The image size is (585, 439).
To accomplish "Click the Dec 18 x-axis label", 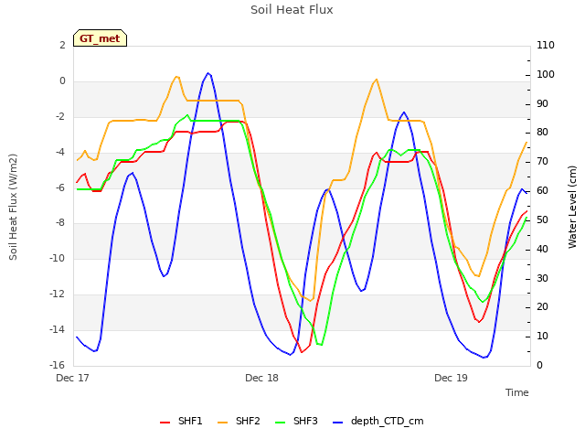I will (261, 378).
